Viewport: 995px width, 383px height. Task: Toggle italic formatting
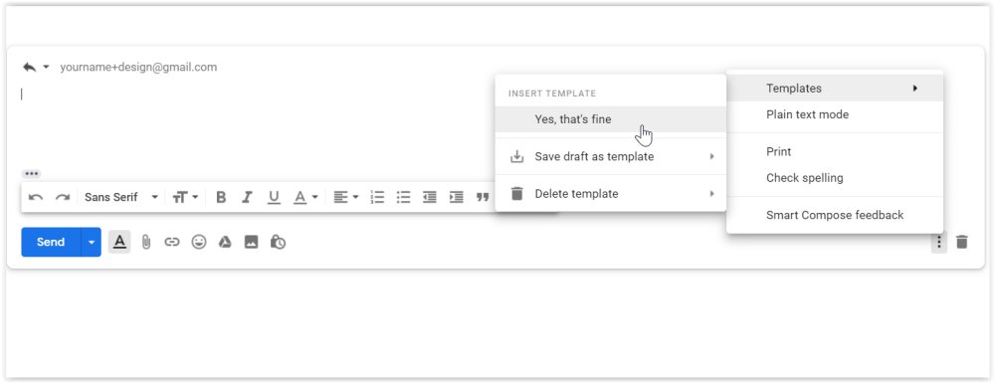[247, 197]
